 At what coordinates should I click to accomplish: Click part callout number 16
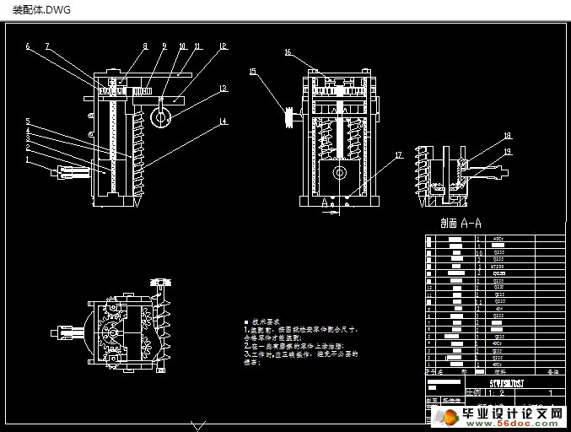click(x=288, y=52)
